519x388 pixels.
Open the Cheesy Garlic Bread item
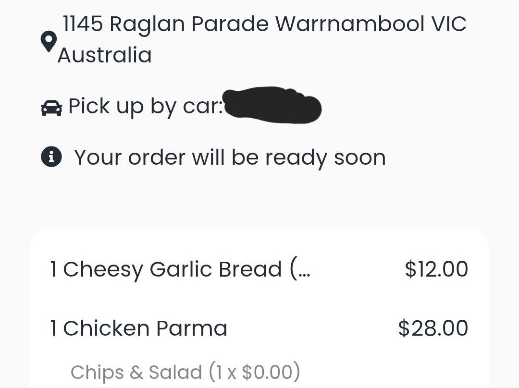(x=172, y=269)
